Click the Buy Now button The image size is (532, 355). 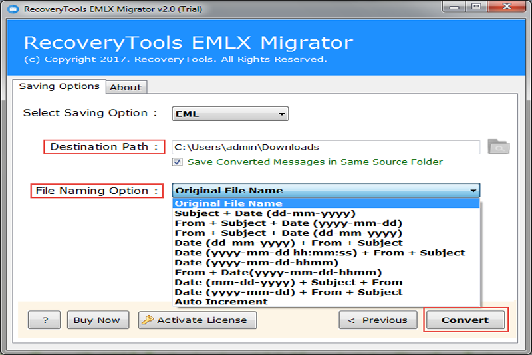(98, 320)
